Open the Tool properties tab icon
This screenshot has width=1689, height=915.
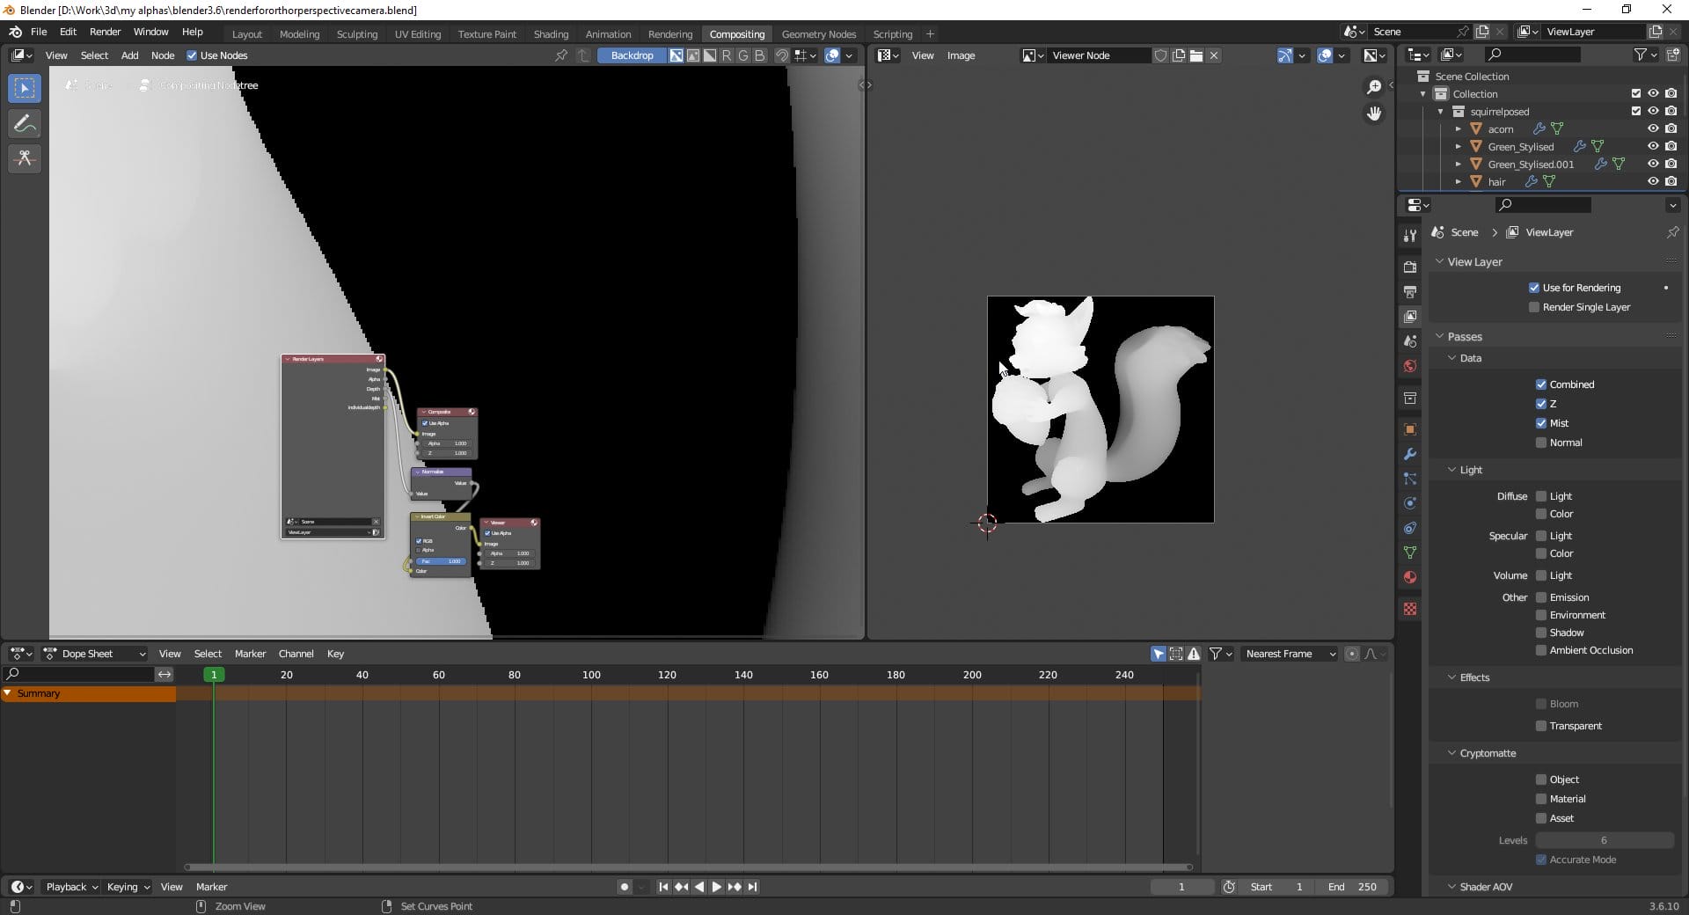(x=1410, y=236)
